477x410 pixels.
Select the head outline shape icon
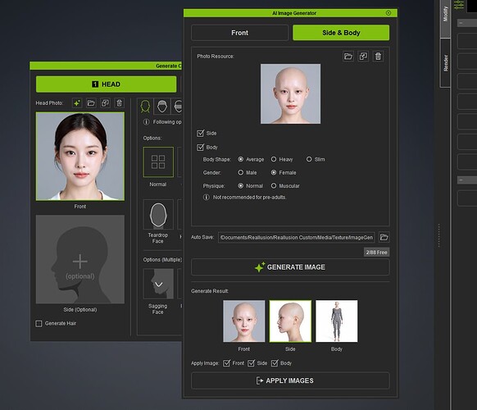coord(145,107)
